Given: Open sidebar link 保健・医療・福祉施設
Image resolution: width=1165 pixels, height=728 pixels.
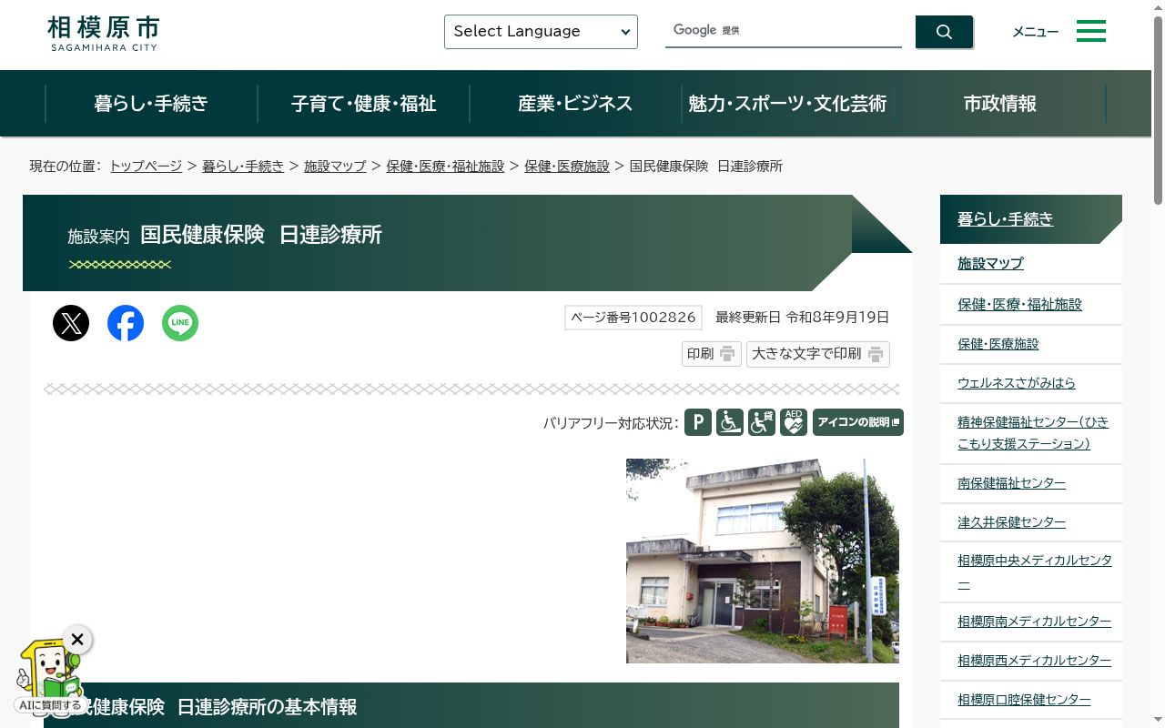Looking at the screenshot, I should (1019, 304).
